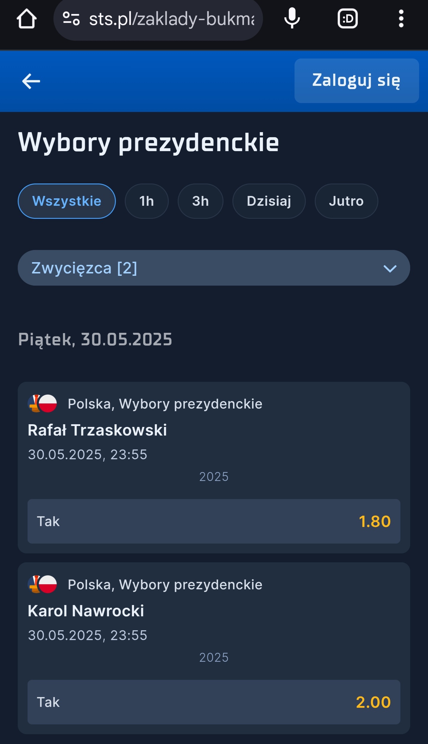
Task: Open site info icon in address bar
Action: tap(71, 19)
